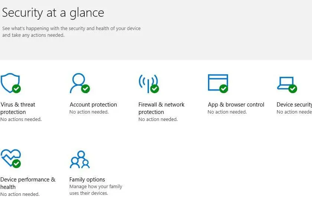Click the Family options people icon
The height and width of the screenshot is (200, 312).
[x=79, y=160]
